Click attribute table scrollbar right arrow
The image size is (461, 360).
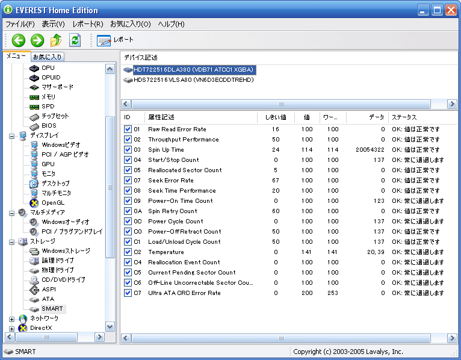click(x=452, y=338)
